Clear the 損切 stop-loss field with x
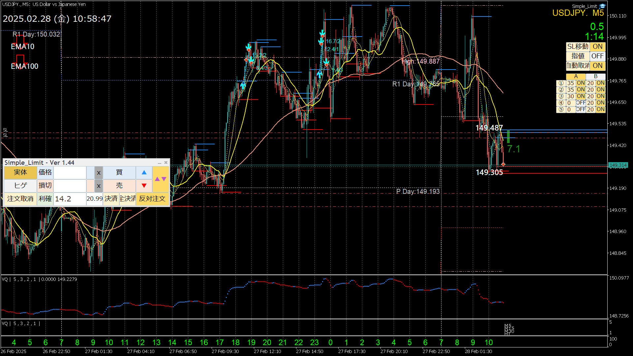This screenshot has height=356, width=633. click(99, 186)
